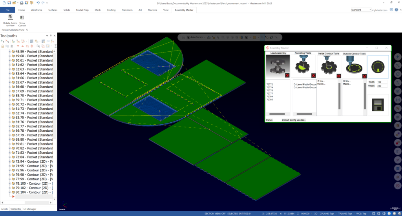Click the Outside Contour Tools image
This screenshot has height=216, width=402.
click(354, 66)
